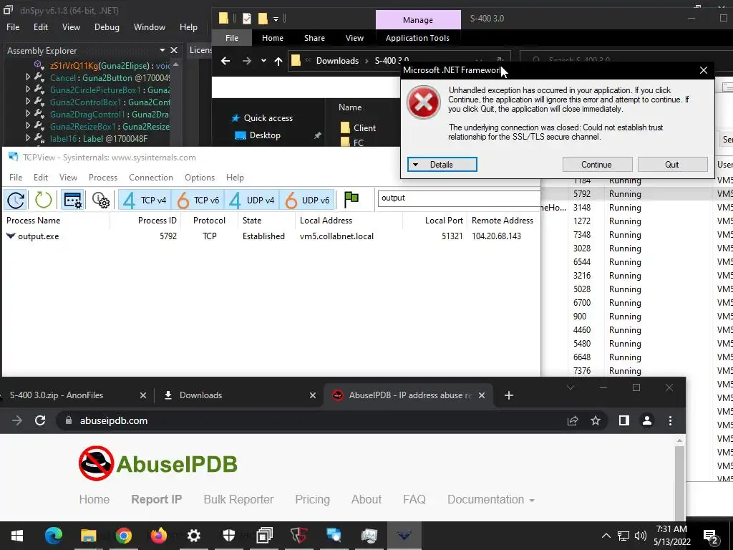Image resolution: width=733 pixels, height=550 pixels.
Task: Open TCPView options window gear icon
Action: (x=72, y=201)
